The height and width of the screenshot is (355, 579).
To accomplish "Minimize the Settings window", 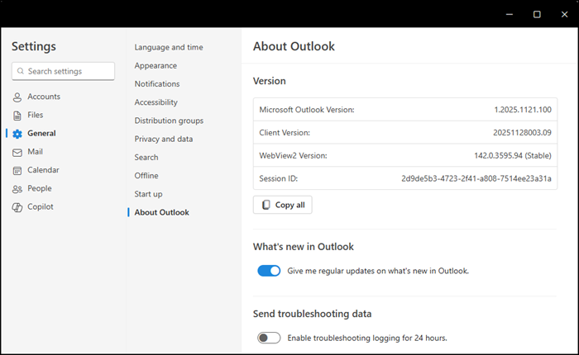I will click(x=510, y=14).
